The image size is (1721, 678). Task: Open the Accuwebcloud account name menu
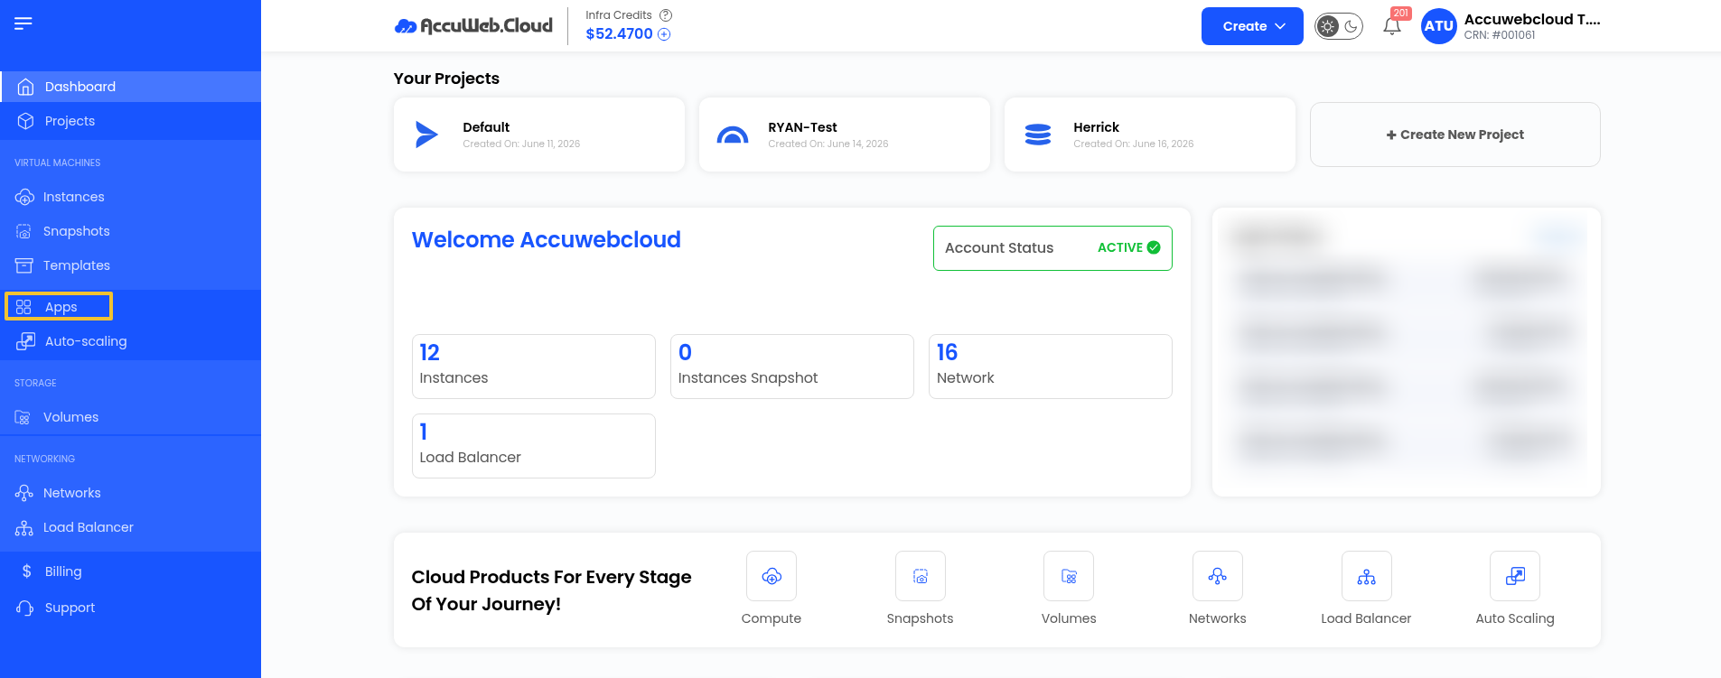pyautogui.click(x=1532, y=19)
